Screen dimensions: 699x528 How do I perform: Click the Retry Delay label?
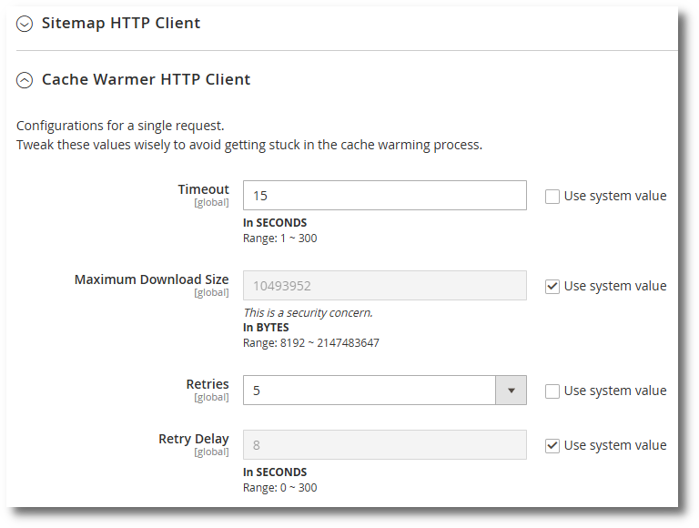[x=194, y=439]
